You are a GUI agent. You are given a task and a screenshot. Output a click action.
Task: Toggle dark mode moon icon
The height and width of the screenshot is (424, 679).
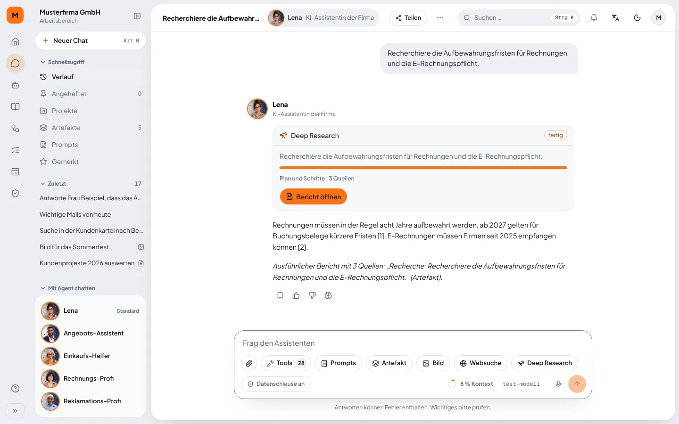637,18
